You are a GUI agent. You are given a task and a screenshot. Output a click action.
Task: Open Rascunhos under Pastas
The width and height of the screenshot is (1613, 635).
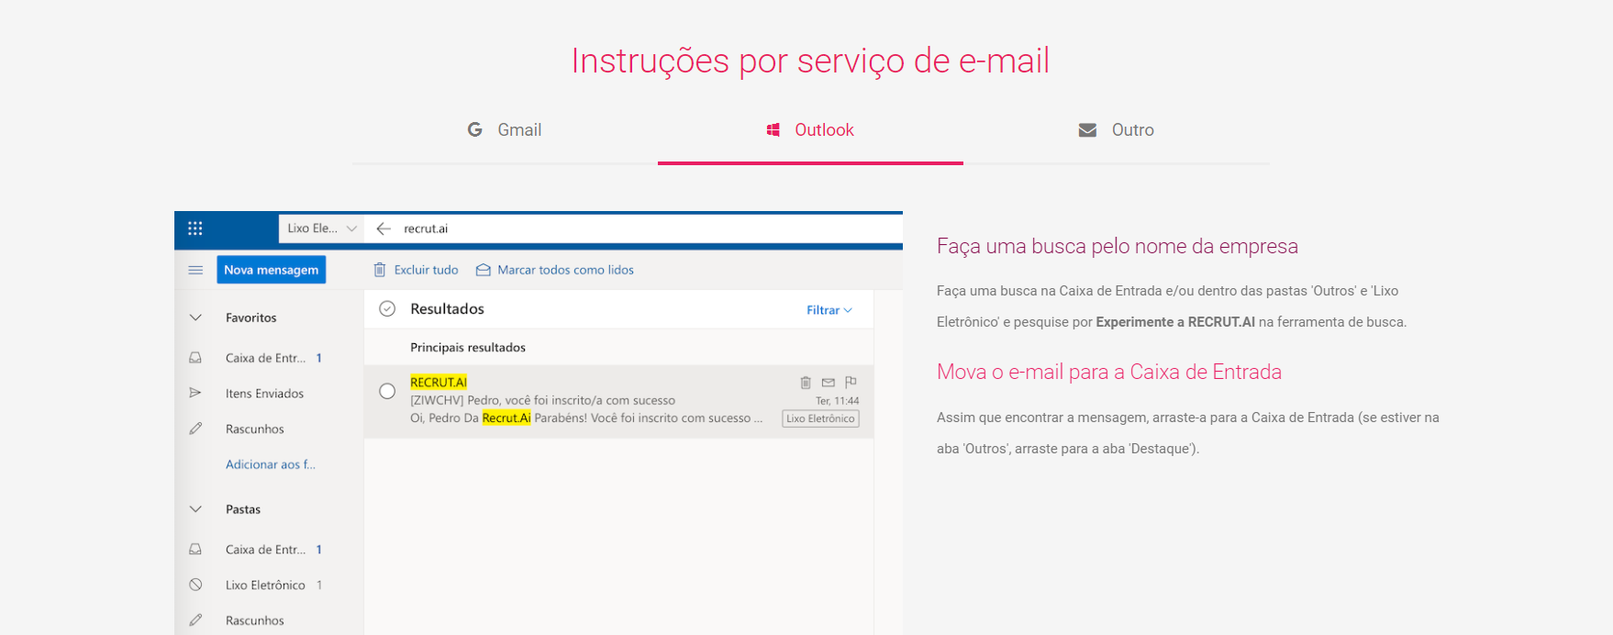[255, 621]
